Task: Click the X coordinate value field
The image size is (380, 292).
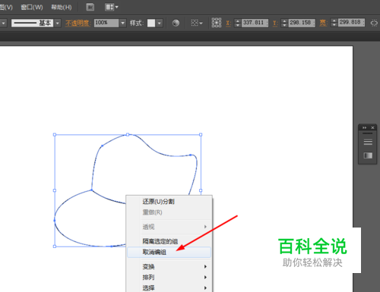Action: [255, 23]
